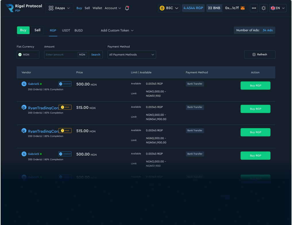Go to Buy in top navigation
The height and width of the screenshot is (225, 292).
coord(79,8)
